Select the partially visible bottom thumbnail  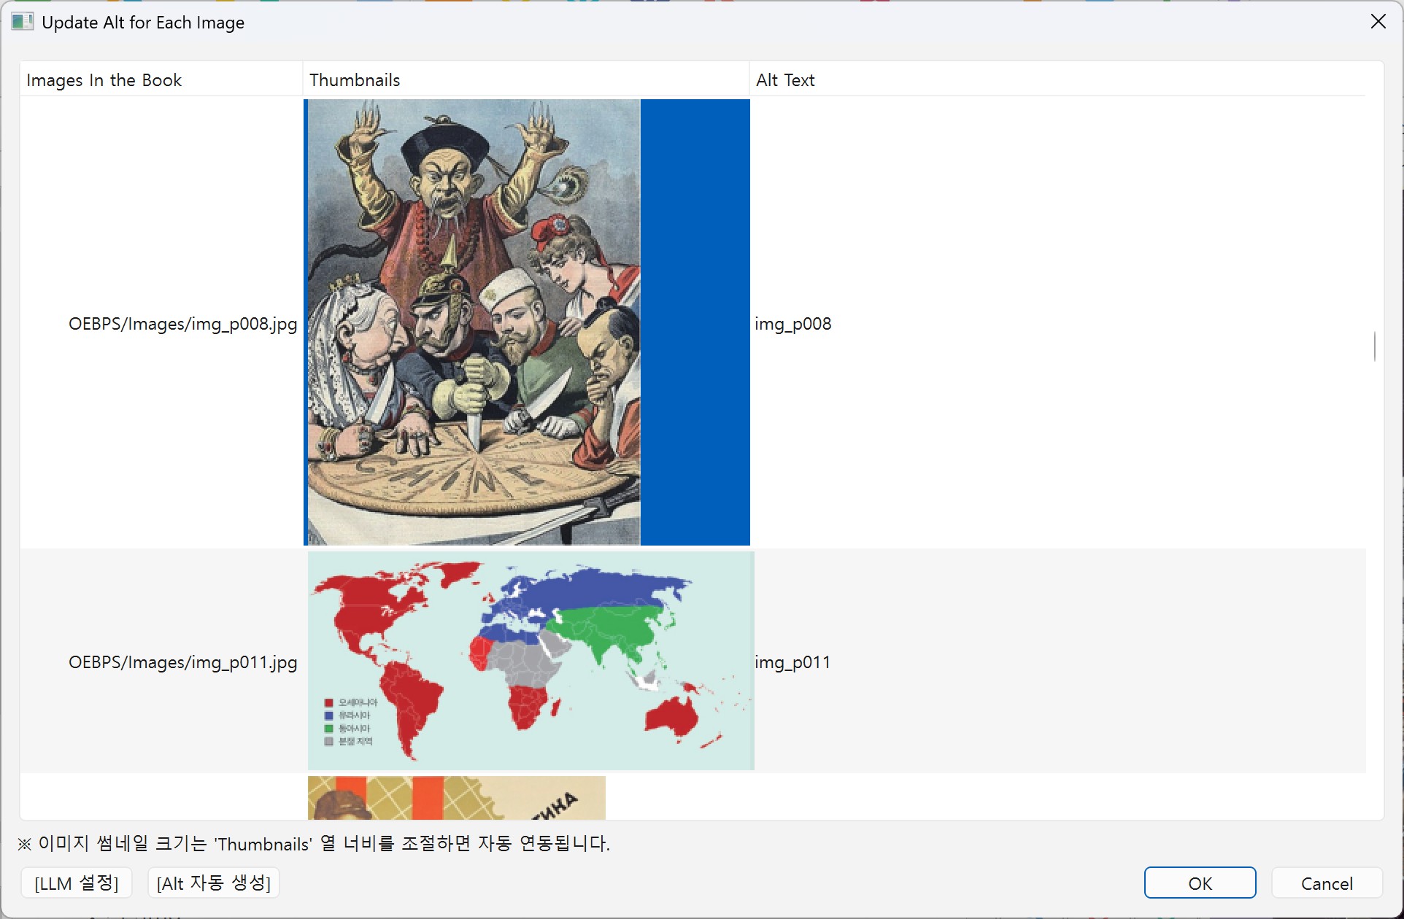(x=456, y=797)
